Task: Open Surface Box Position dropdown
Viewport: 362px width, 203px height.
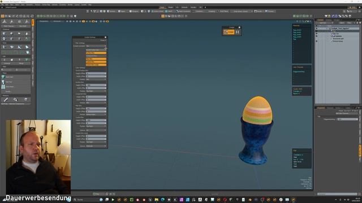Action: click(96, 91)
